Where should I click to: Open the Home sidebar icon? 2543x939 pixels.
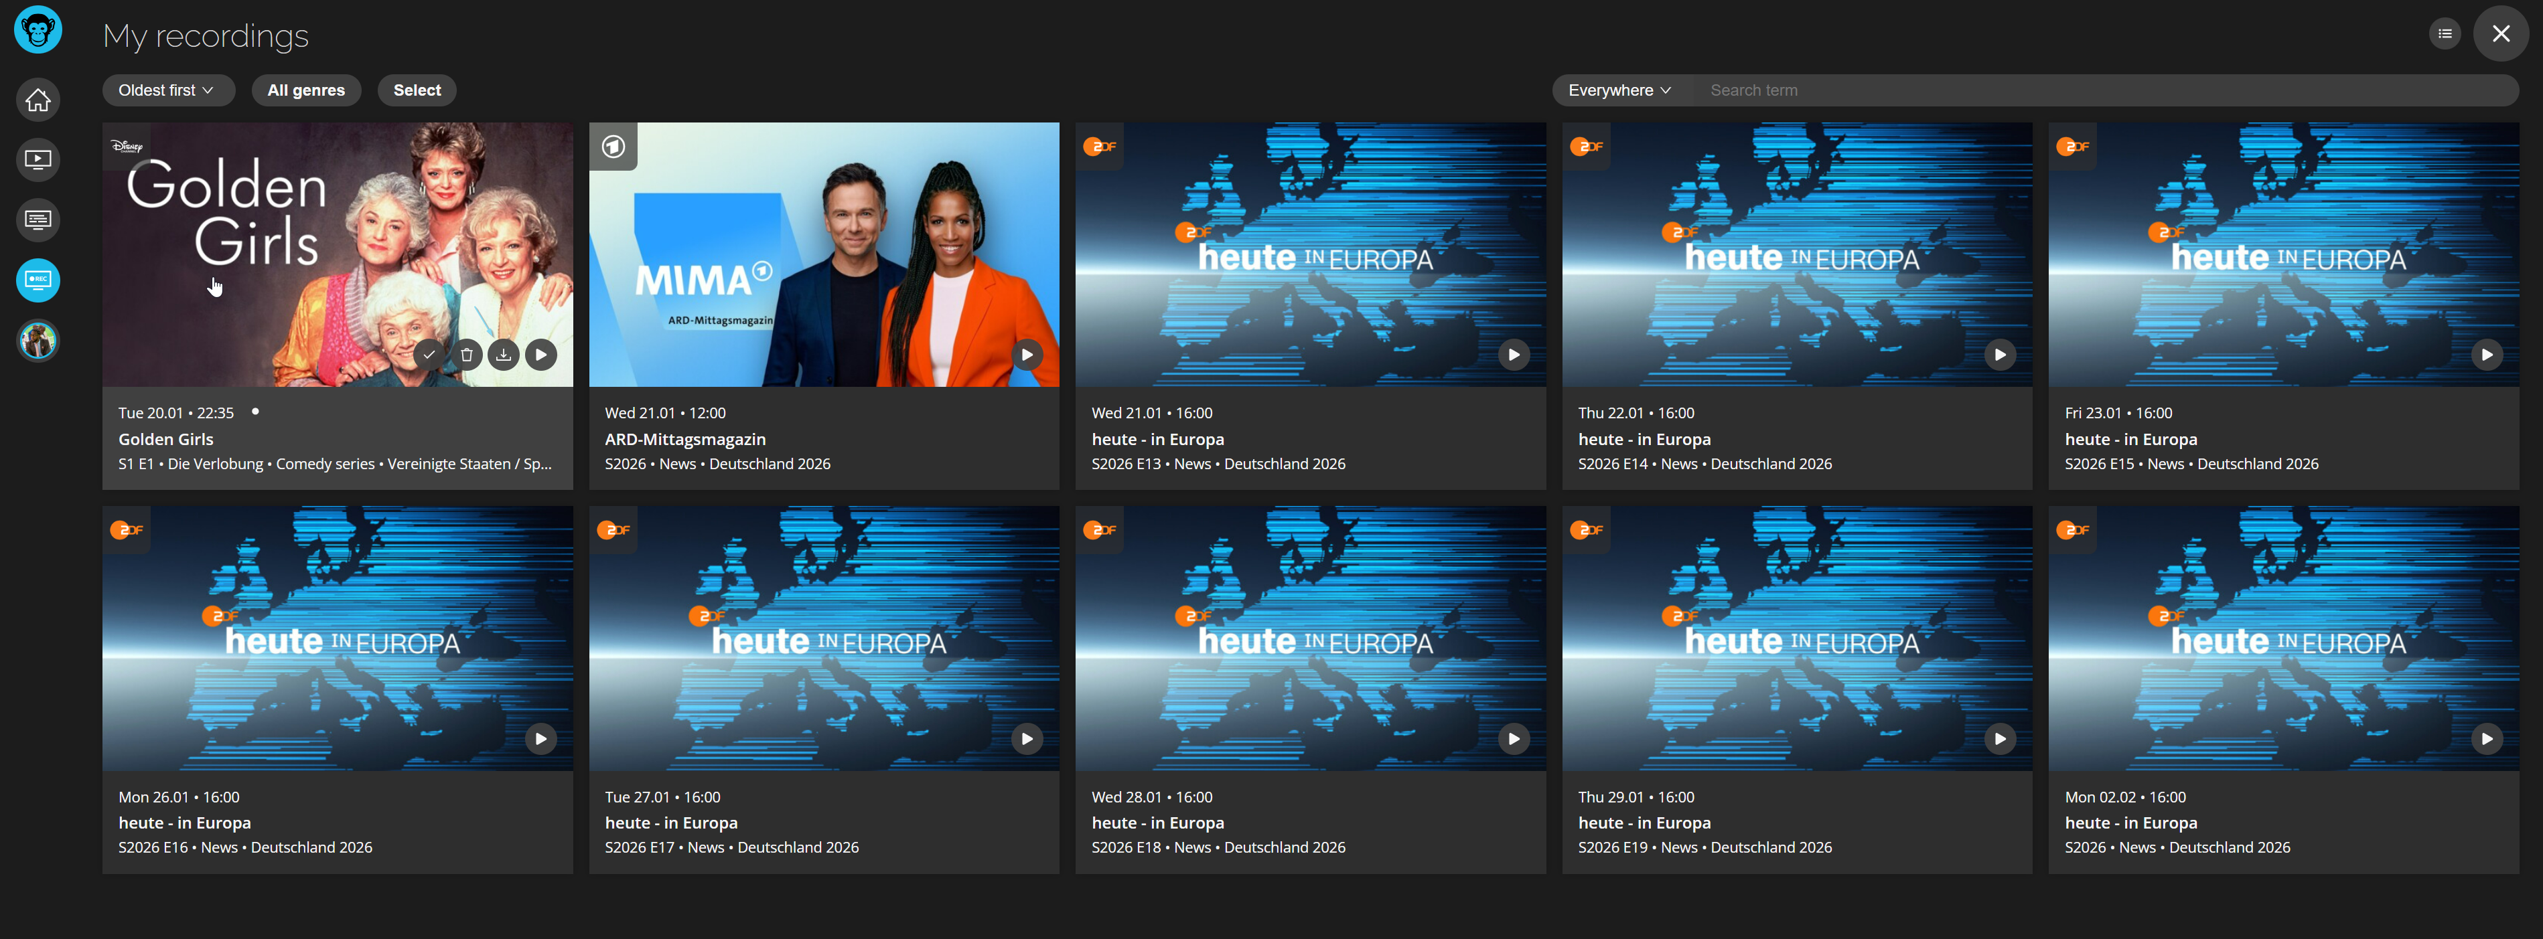click(38, 100)
